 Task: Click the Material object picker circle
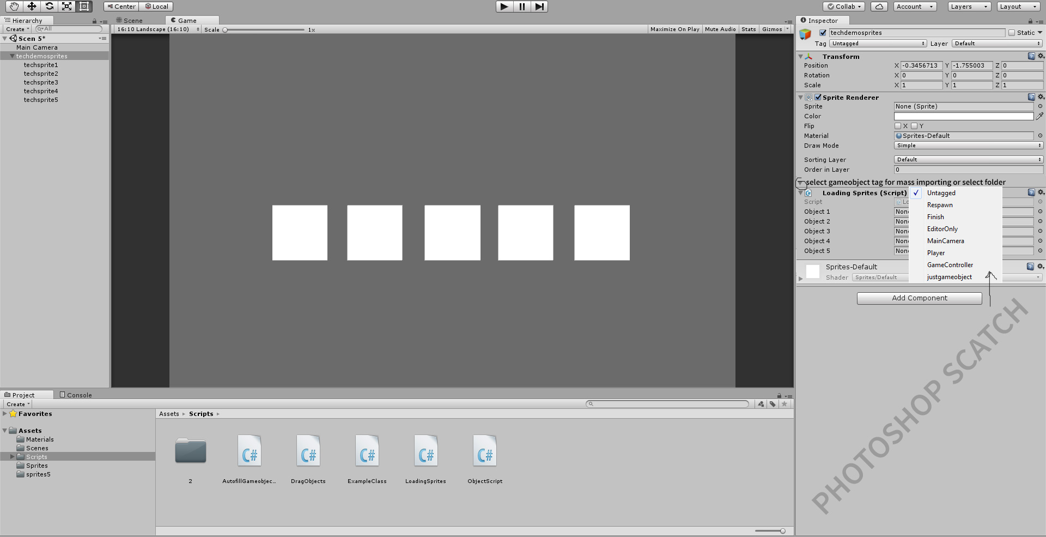click(x=1040, y=136)
